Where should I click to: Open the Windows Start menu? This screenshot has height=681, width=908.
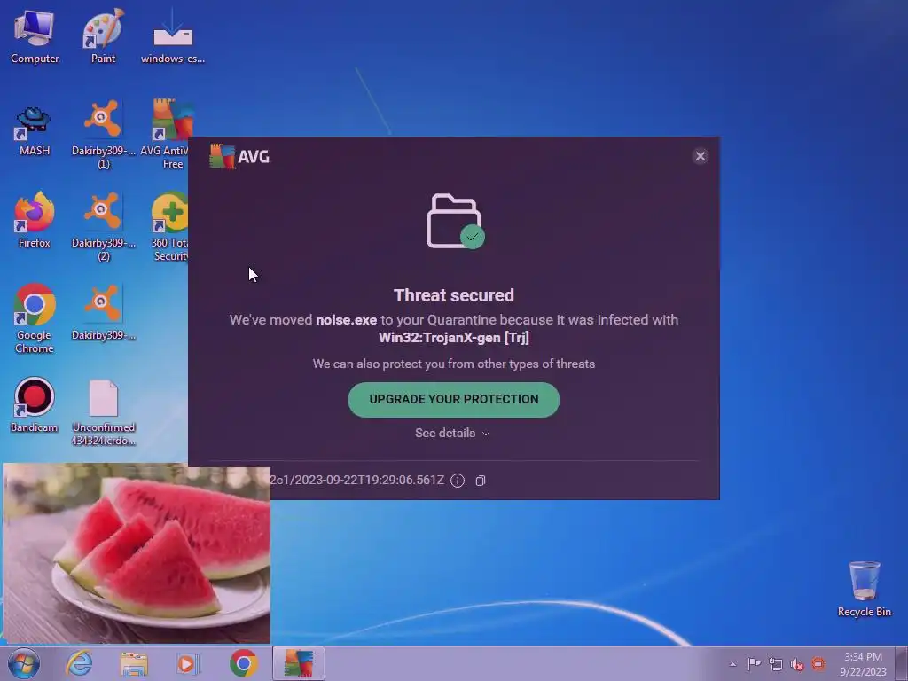point(24,663)
